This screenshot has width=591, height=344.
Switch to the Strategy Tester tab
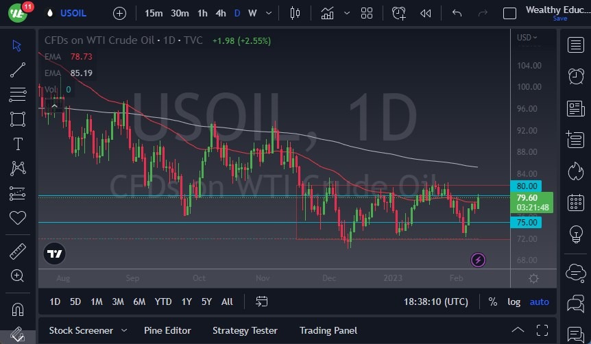coord(245,330)
